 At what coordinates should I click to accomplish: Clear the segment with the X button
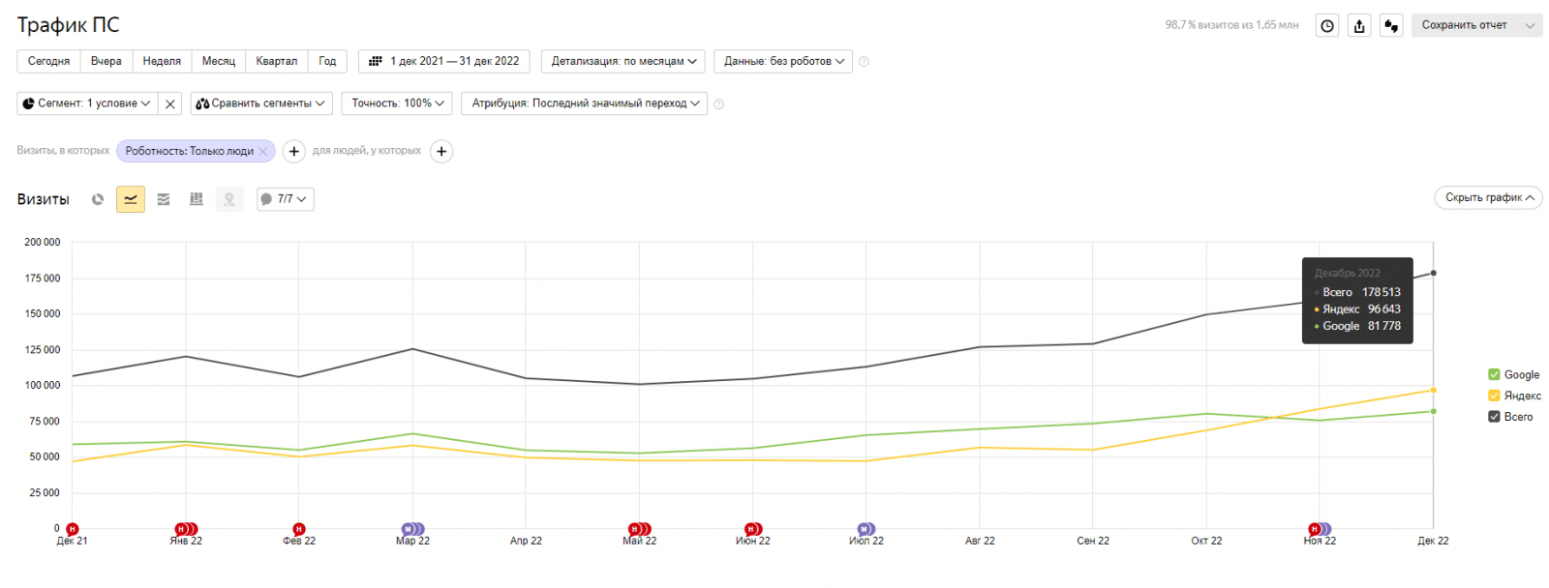point(170,103)
